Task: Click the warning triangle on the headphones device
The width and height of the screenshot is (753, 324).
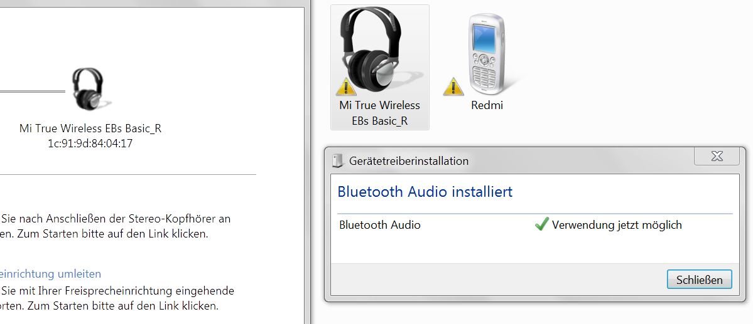Action: [x=346, y=86]
